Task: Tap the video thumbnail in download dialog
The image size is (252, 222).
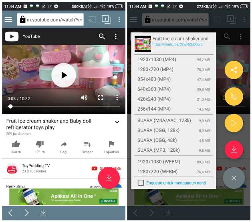Action: 143,44
